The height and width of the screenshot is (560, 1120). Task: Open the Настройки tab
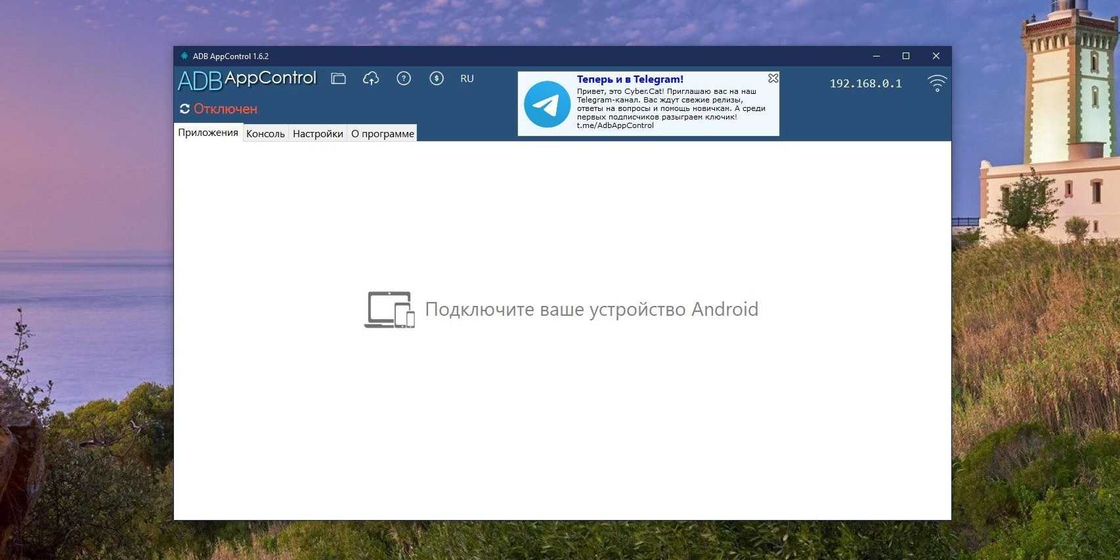click(x=318, y=134)
